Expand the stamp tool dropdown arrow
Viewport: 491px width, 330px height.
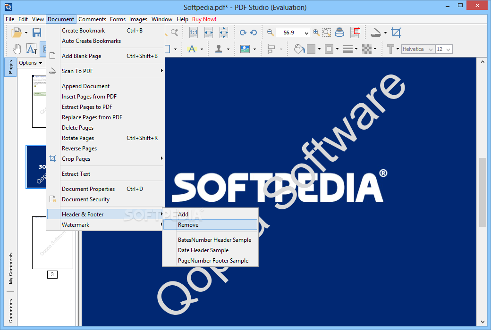point(229,49)
